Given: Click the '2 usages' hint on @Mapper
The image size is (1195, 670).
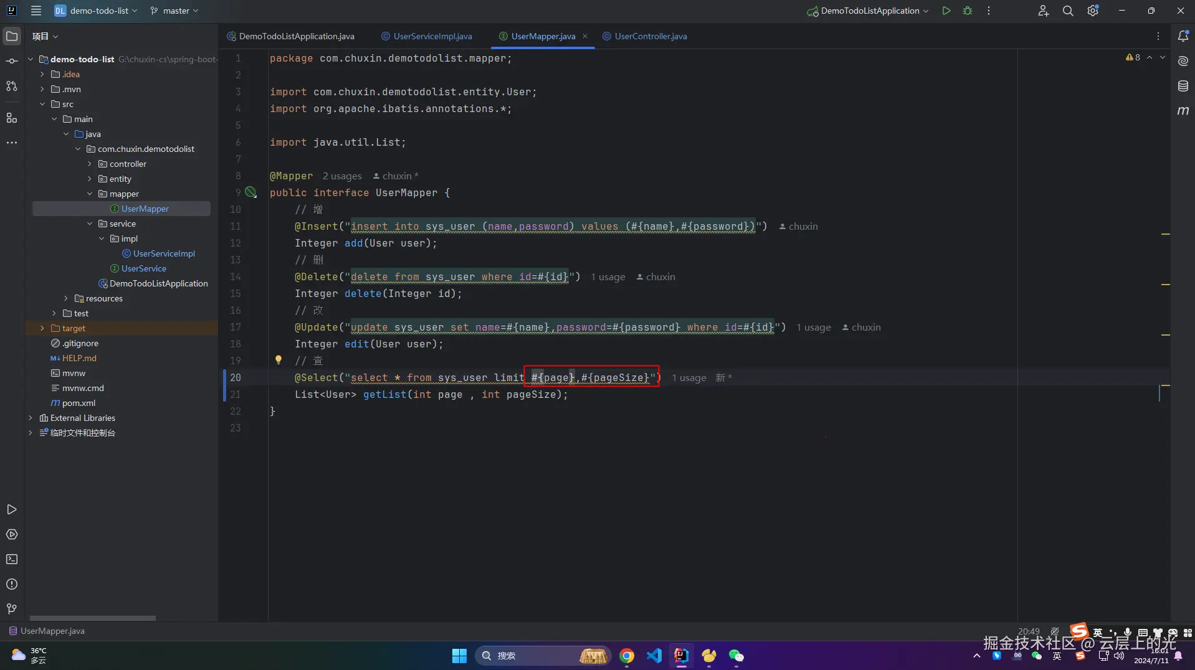Looking at the screenshot, I should [342, 176].
